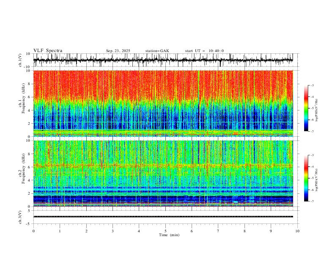The width and height of the screenshot is (335, 259).
Task: Click the "-5" tick on ch.3(V) axis
Action: click(x=29, y=224)
